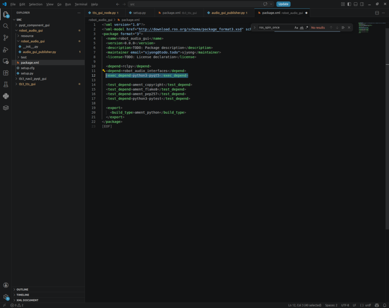The width and height of the screenshot is (389, 308).
Task: Toggle the bottom Panel
Action: click(x=356, y=4)
